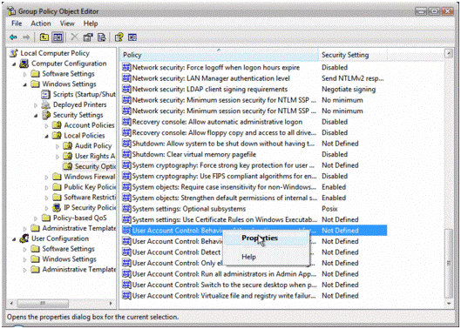Click the Help question-mark toolbar icon

click(x=119, y=37)
